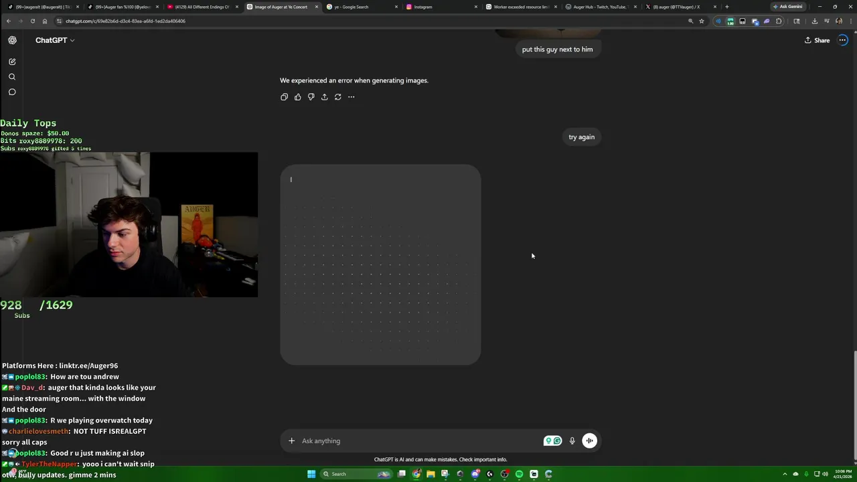Click the browser address bar URL

point(125,21)
